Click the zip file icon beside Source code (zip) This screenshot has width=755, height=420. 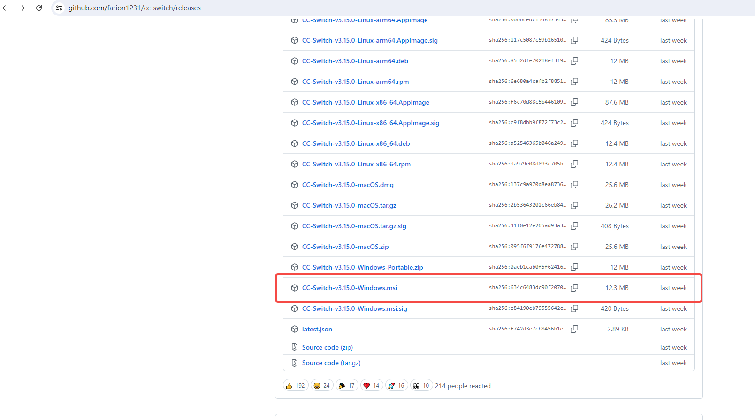click(x=295, y=347)
